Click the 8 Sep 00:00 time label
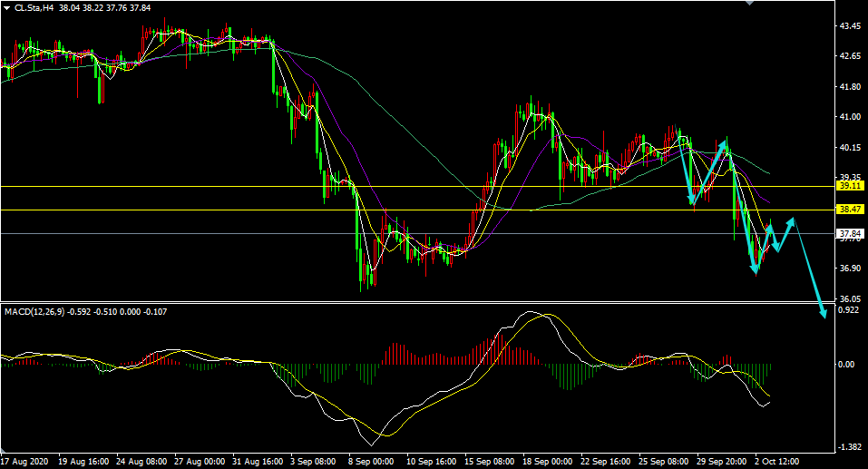 pos(372,461)
